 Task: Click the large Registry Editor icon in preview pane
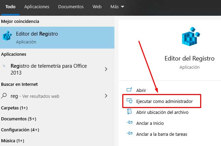coord(191,37)
